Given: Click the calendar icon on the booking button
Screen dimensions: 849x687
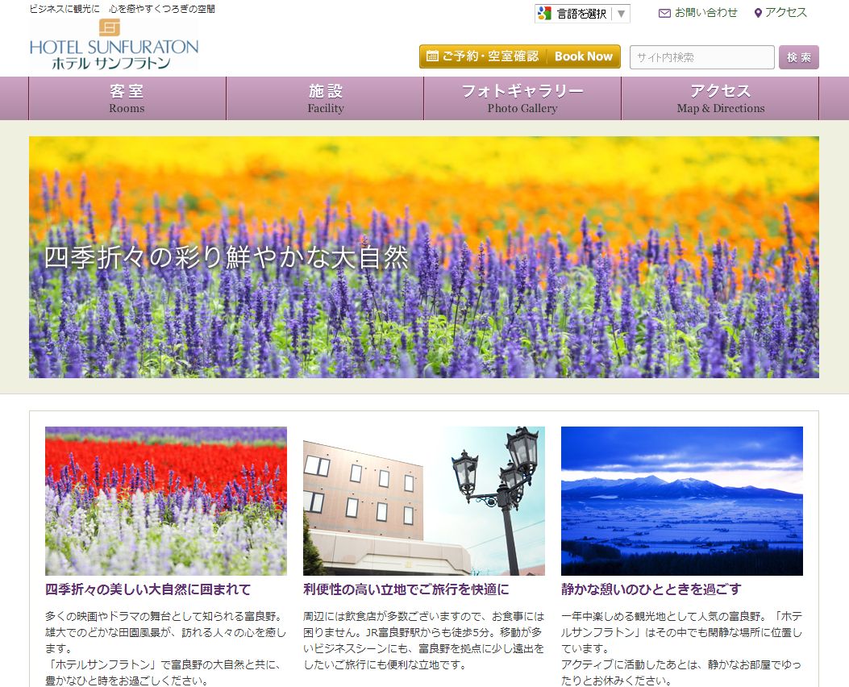Looking at the screenshot, I should (x=432, y=56).
